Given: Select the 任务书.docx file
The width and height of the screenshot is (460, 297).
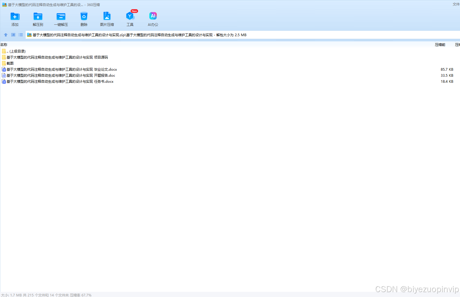Looking at the screenshot, I should click(230, 81).
